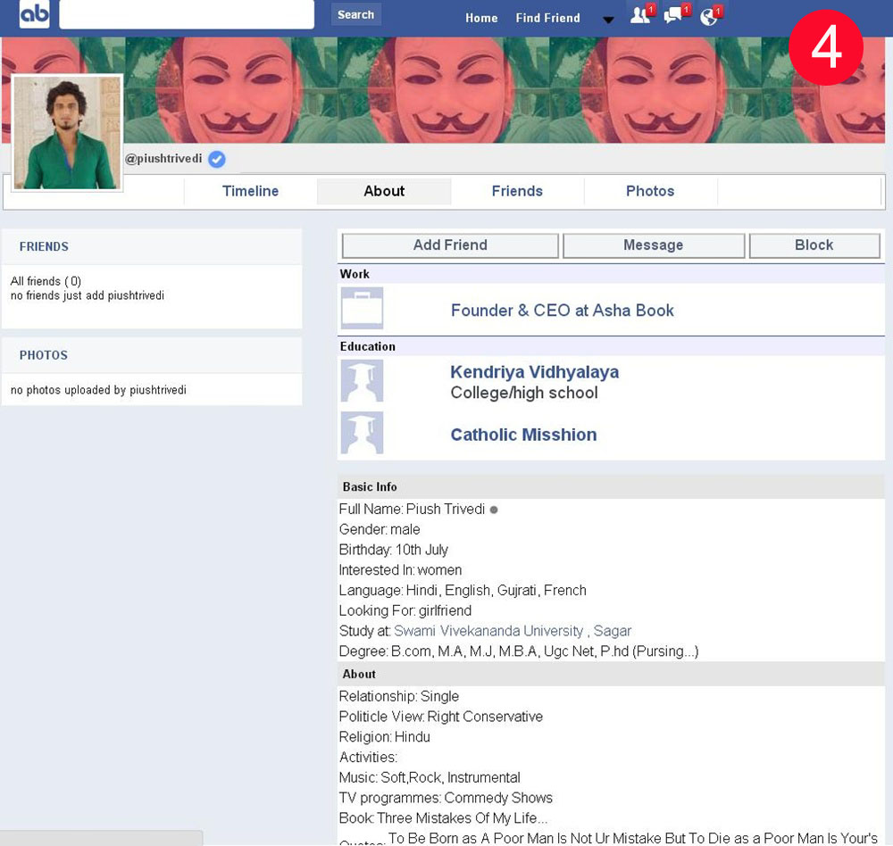The height and width of the screenshot is (846, 893).
Task: Click PHOTOS sidebar heading
Action: [43, 355]
